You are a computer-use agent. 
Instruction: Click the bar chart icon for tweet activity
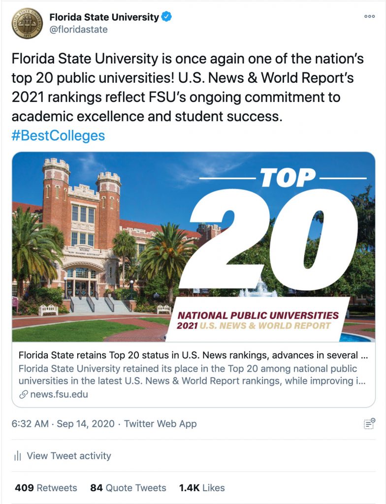(x=18, y=456)
